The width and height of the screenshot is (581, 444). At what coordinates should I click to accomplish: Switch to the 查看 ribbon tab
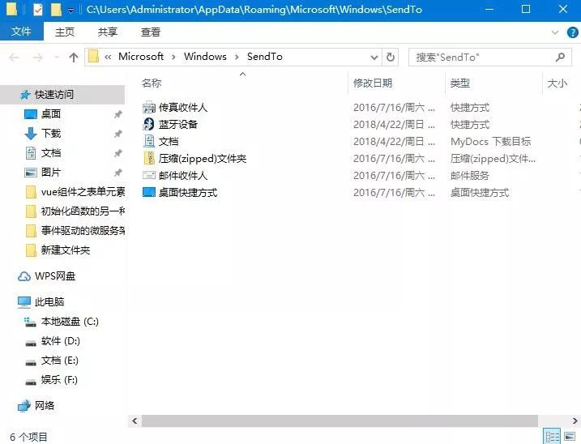tap(151, 32)
